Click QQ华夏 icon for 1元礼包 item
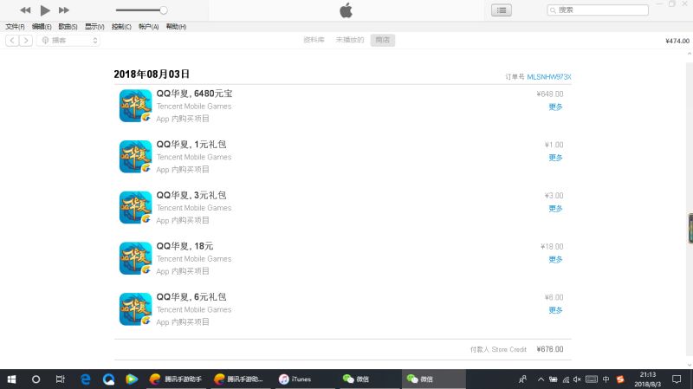Image resolution: width=693 pixels, height=389 pixels. pyautogui.click(x=135, y=157)
